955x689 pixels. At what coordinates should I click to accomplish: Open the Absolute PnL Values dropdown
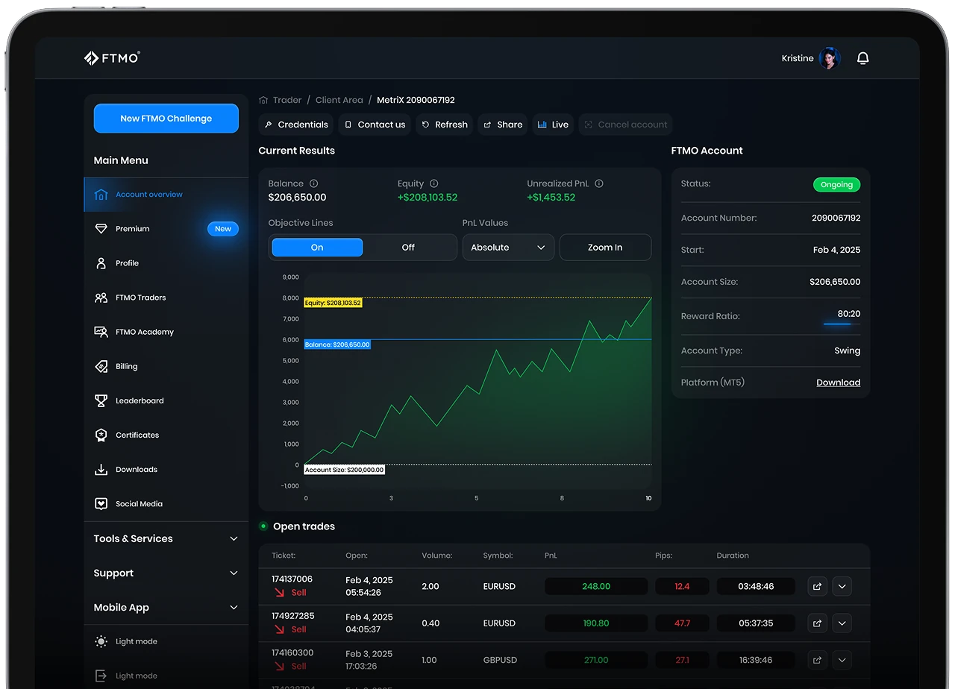[508, 248]
